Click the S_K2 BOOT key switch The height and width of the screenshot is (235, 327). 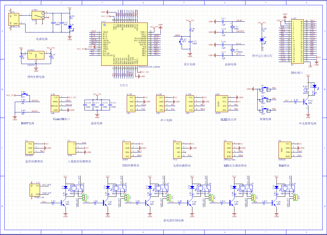pyautogui.click(x=24, y=94)
